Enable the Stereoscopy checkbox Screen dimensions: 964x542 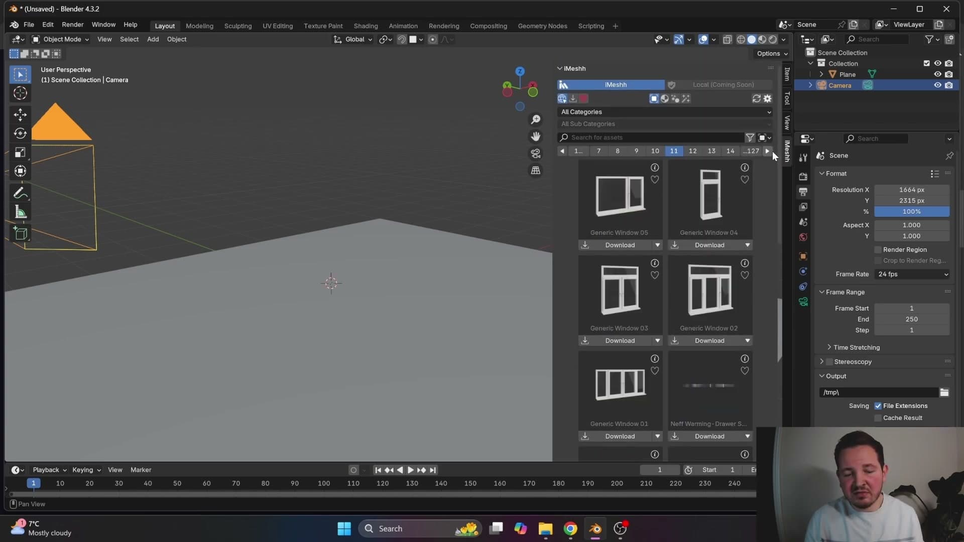point(829,362)
